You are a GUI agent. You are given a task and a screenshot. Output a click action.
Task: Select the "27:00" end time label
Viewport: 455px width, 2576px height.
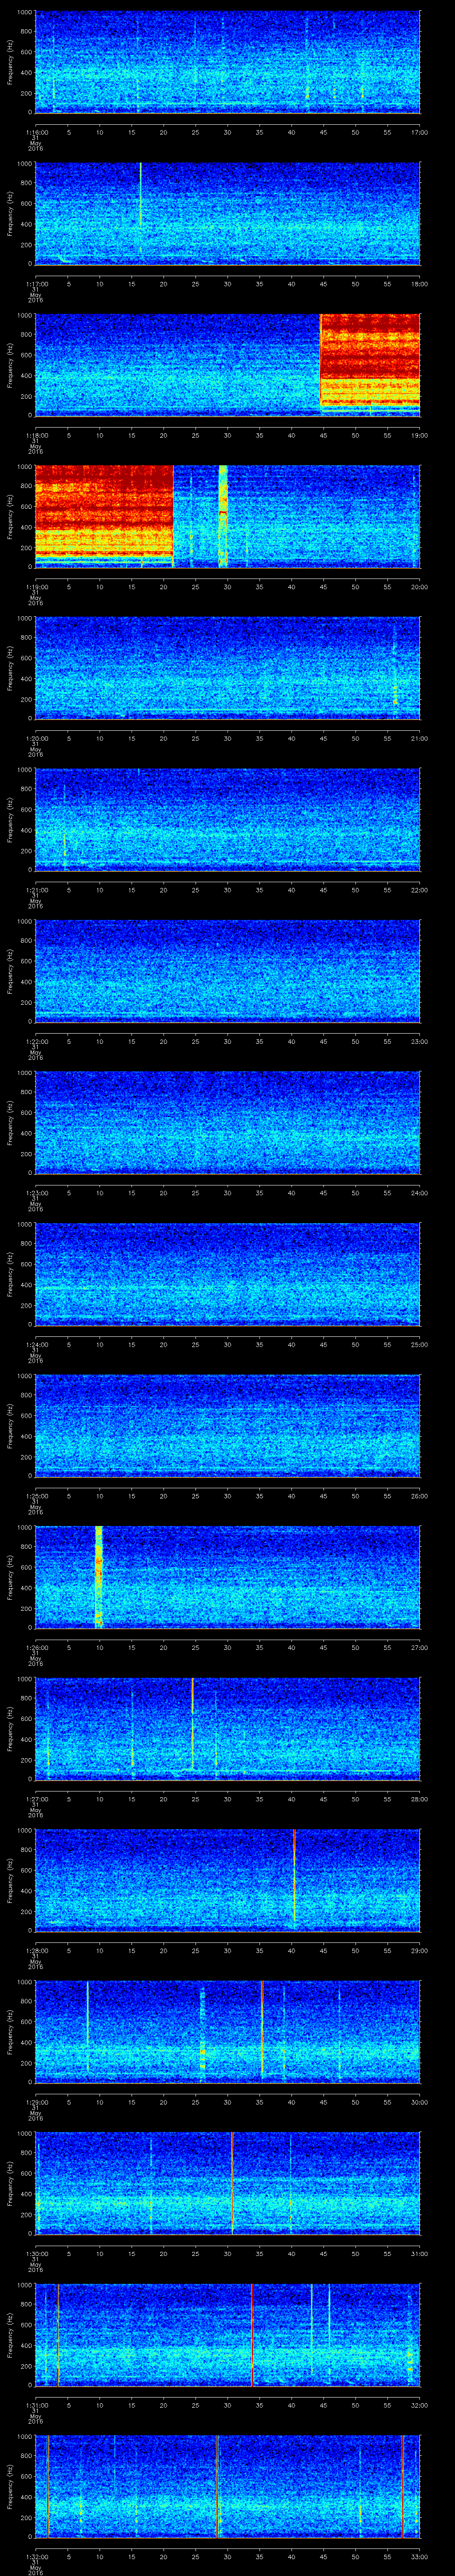point(419,1647)
